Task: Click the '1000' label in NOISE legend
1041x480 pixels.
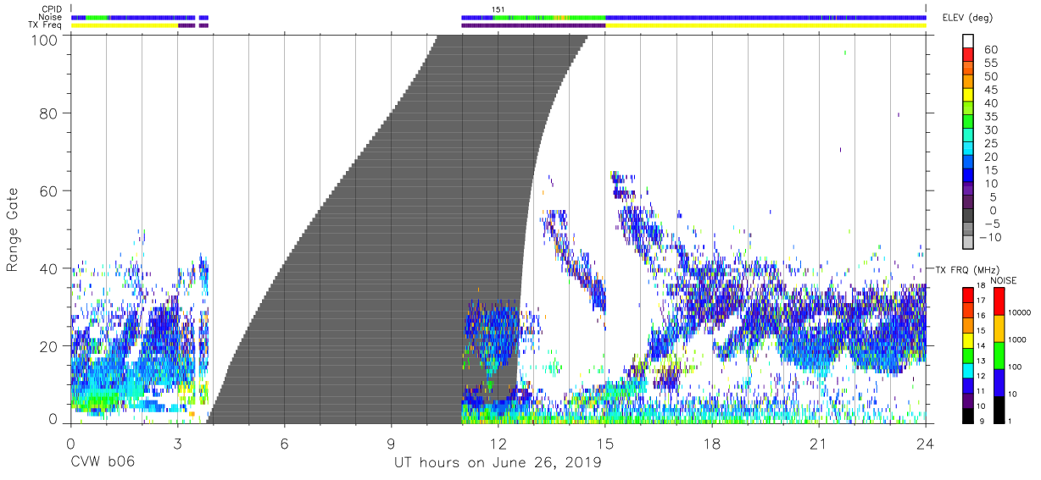Action: [x=1016, y=339]
